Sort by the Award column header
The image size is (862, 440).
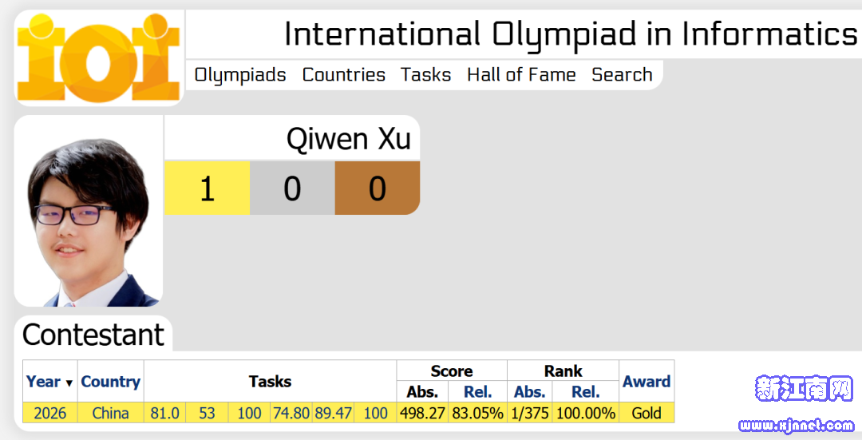(x=646, y=381)
